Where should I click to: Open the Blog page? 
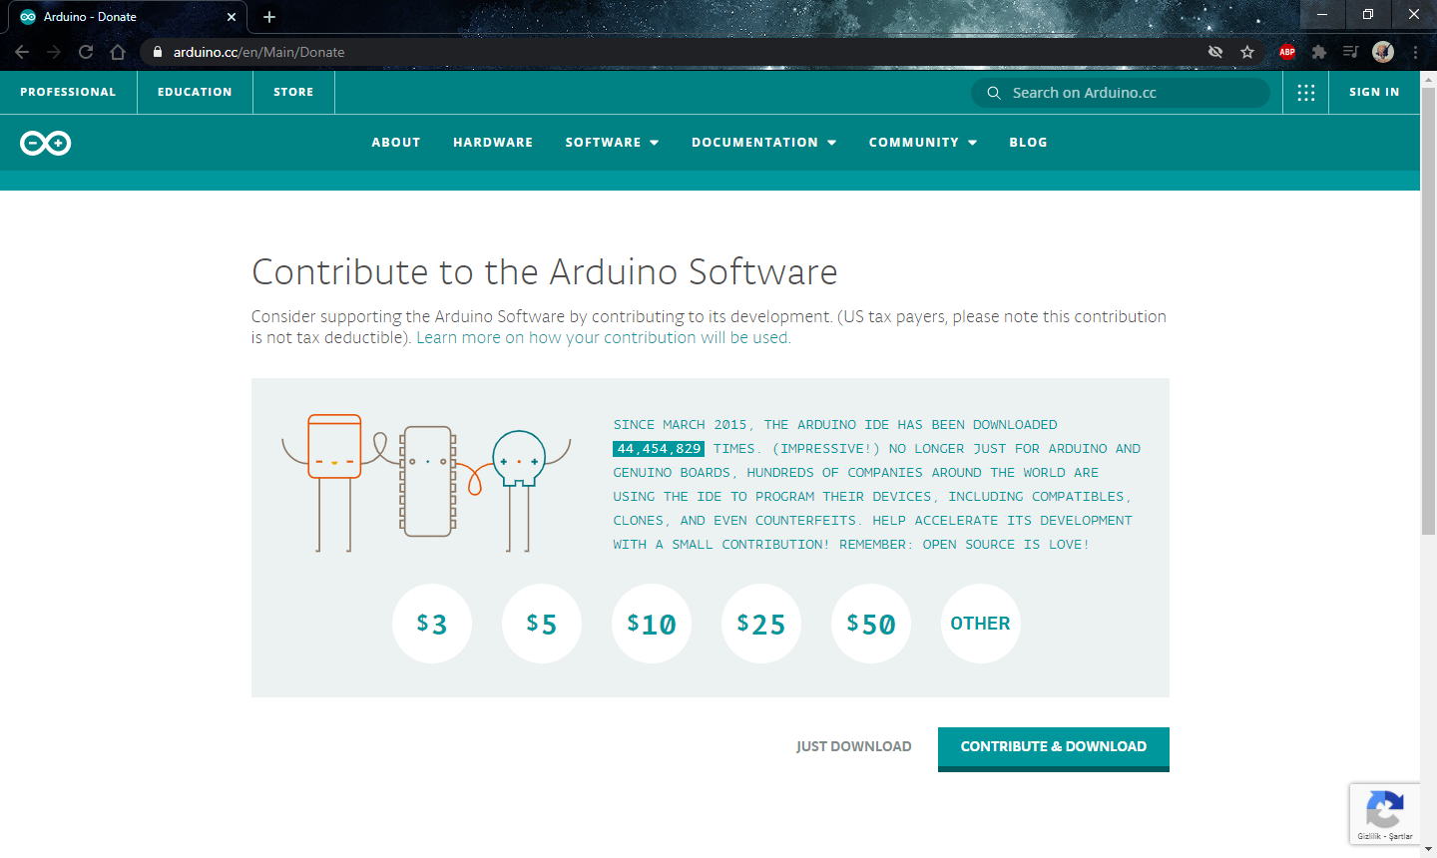(1029, 143)
